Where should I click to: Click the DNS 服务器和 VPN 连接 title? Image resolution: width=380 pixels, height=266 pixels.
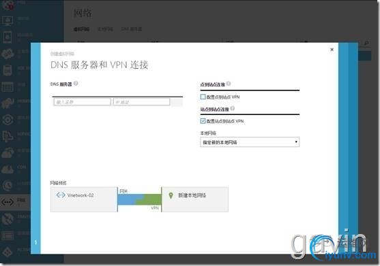click(x=100, y=65)
